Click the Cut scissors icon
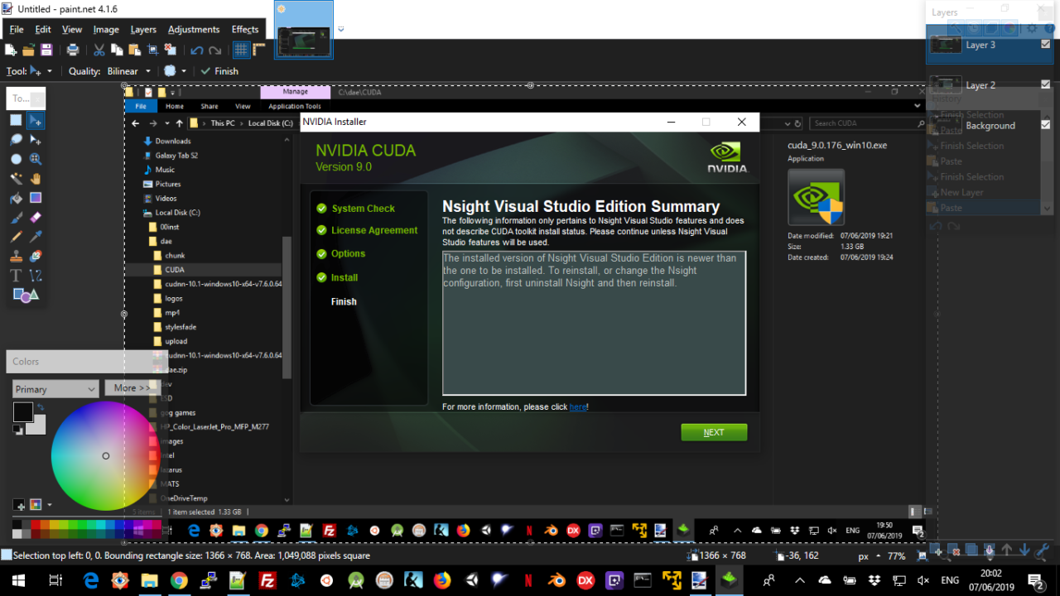Image resolution: width=1060 pixels, height=596 pixels. click(x=99, y=50)
